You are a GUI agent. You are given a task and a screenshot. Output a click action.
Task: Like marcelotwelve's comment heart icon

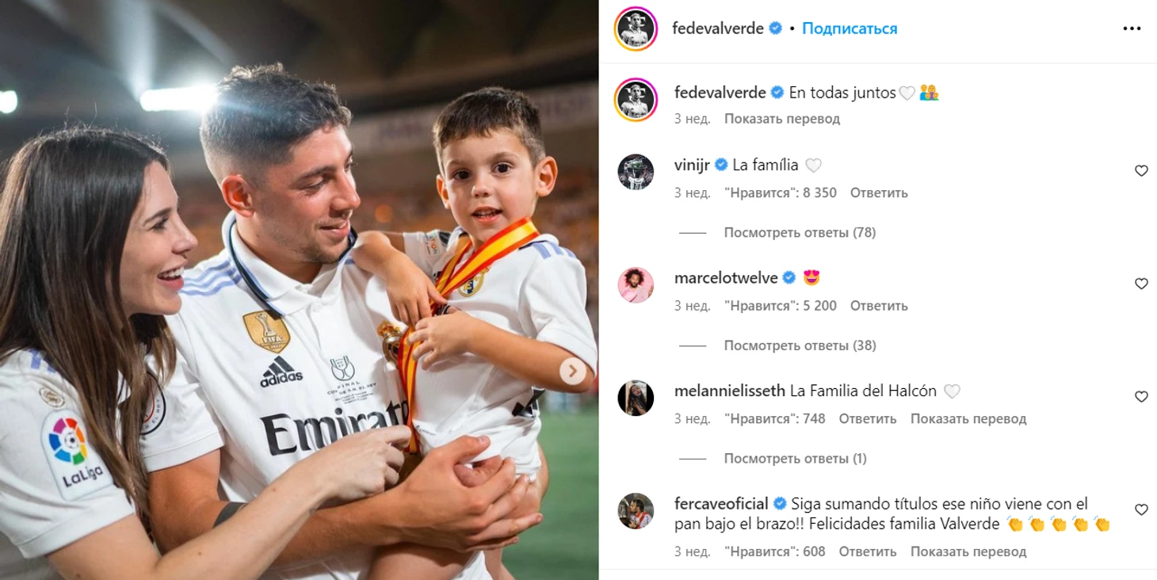tap(1141, 284)
